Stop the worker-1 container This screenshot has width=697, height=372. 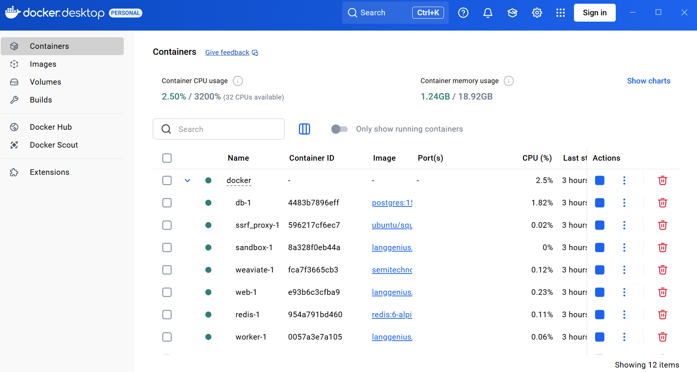point(600,337)
